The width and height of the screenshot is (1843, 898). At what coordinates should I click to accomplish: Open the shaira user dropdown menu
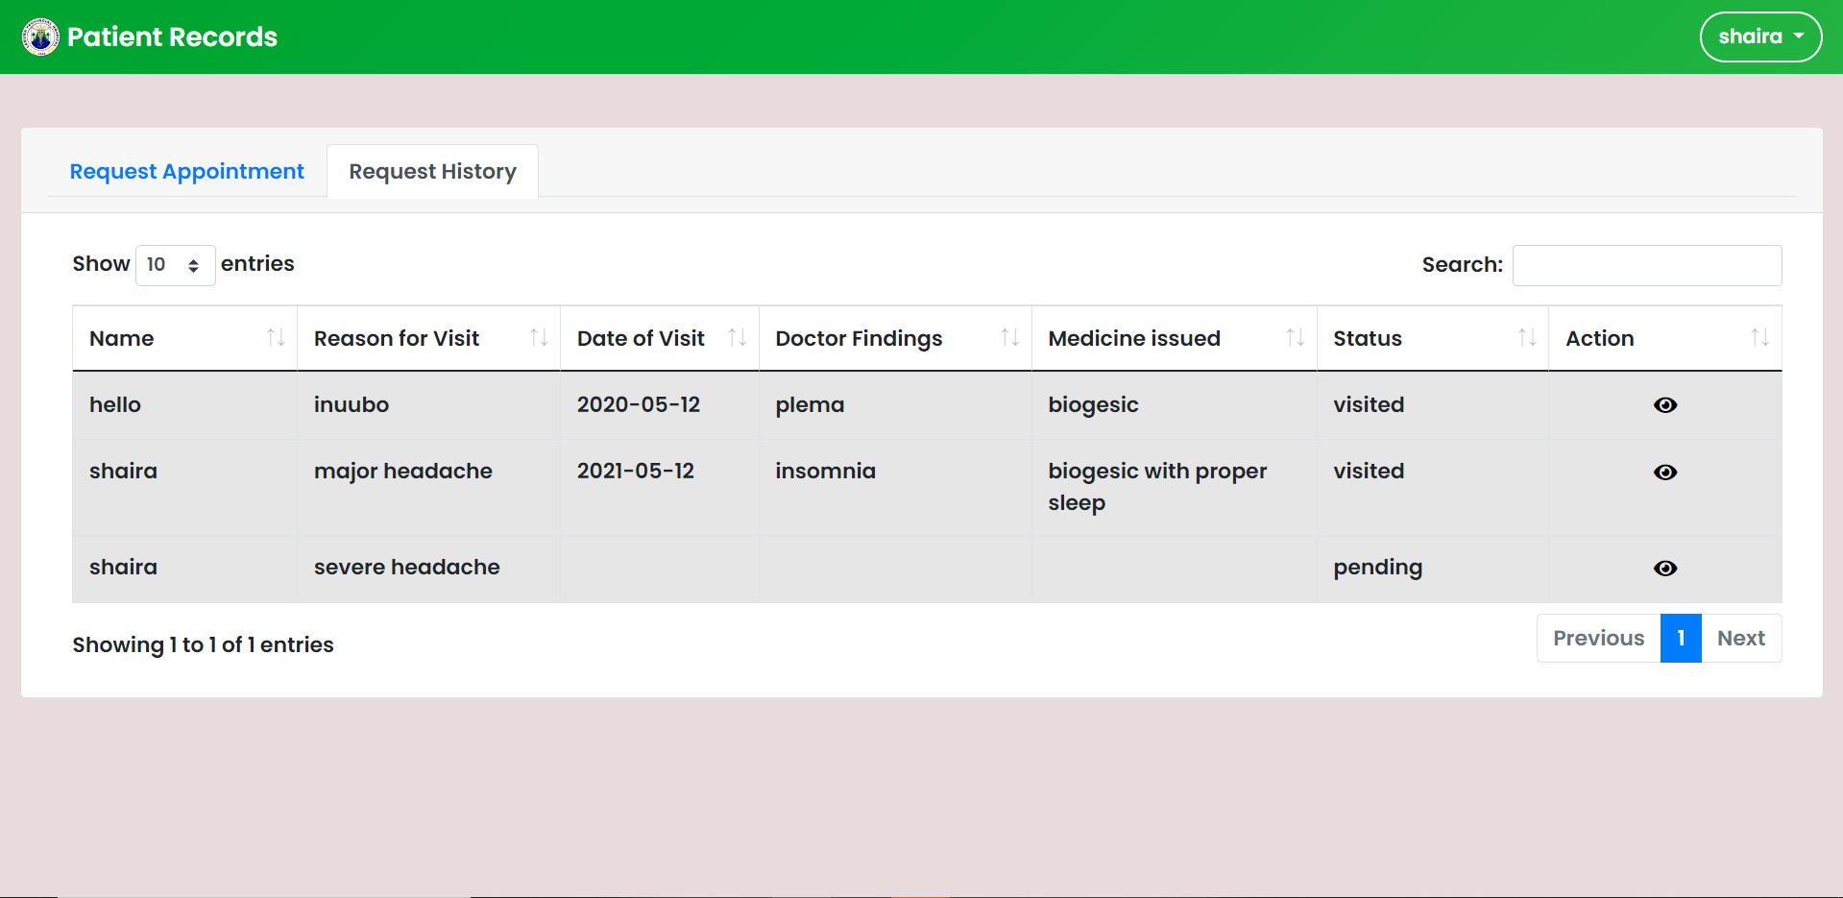click(x=1759, y=36)
